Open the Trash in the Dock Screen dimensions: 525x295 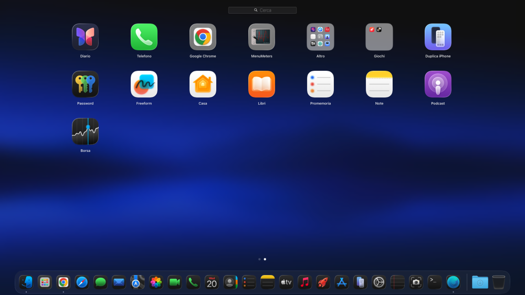click(499, 282)
